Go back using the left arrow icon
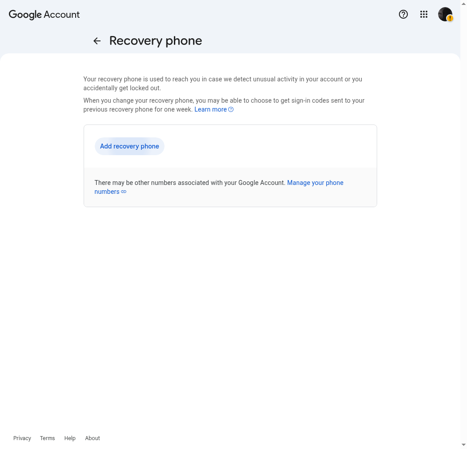467x449 pixels. 97,41
